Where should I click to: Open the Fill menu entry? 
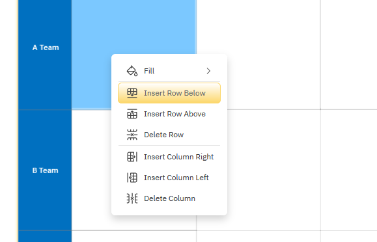[169, 71]
